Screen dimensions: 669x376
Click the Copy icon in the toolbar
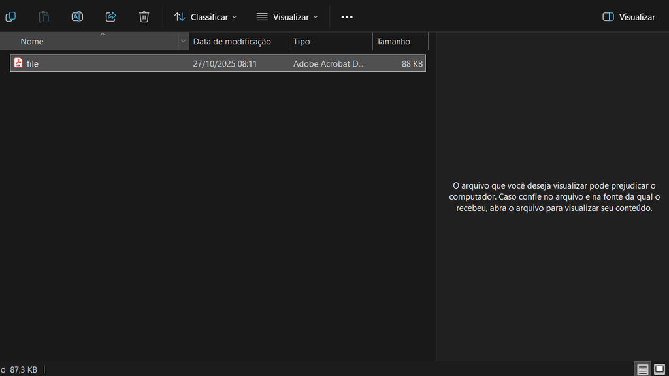coord(10,17)
